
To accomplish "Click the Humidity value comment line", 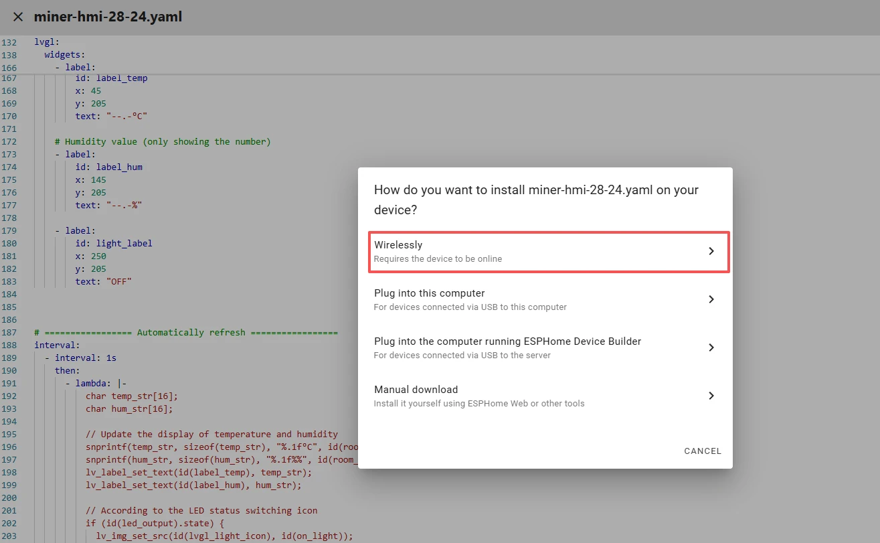I will [x=163, y=142].
